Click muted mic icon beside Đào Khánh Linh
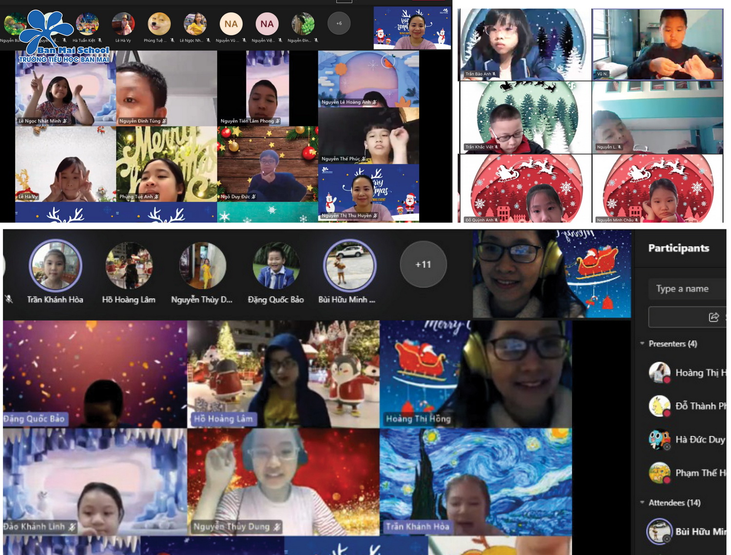 pos(72,527)
